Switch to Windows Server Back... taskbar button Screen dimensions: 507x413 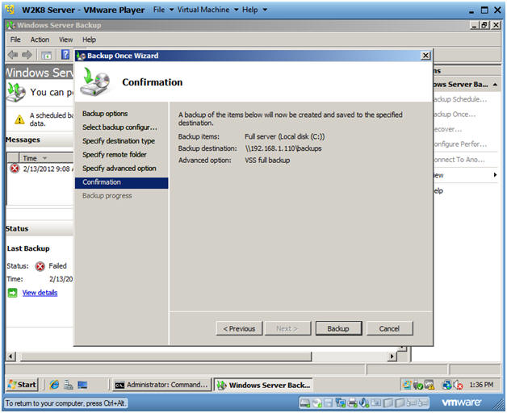pos(263,385)
